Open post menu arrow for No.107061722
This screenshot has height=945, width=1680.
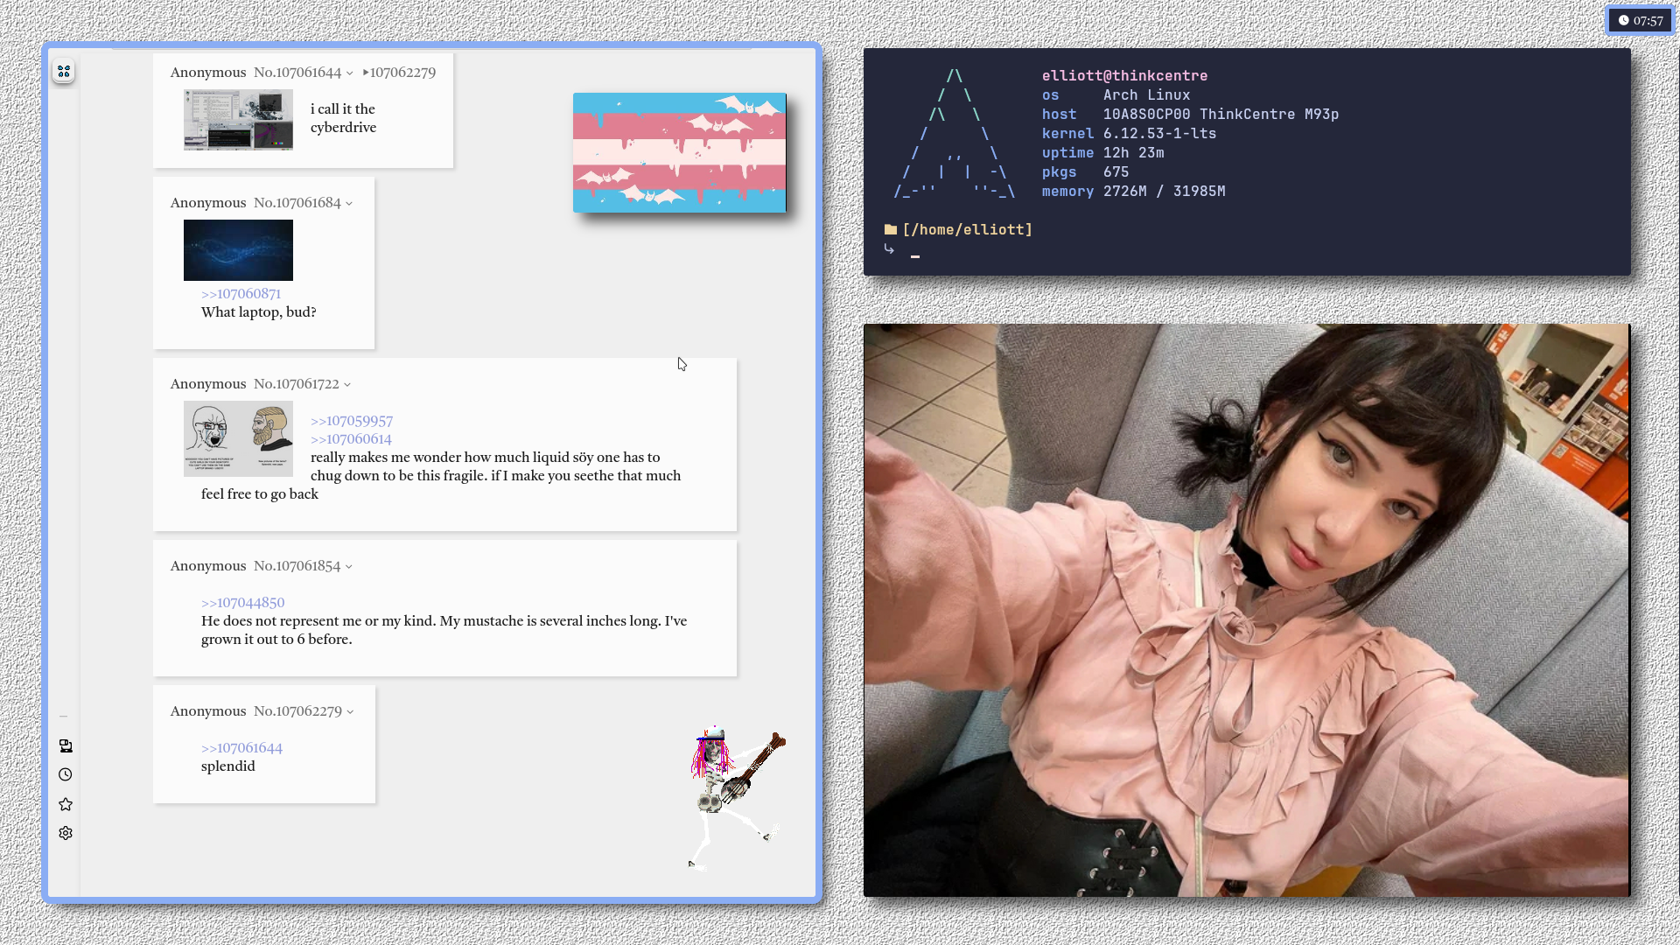point(347,385)
